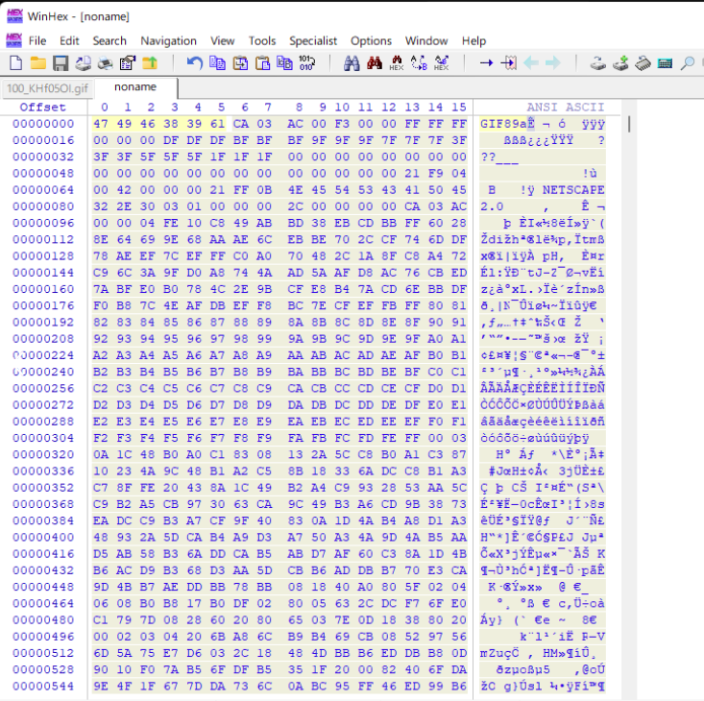The image size is (704, 701).
Task: Click the Go To Offset arrow icon
Action: click(x=486, y=63)
